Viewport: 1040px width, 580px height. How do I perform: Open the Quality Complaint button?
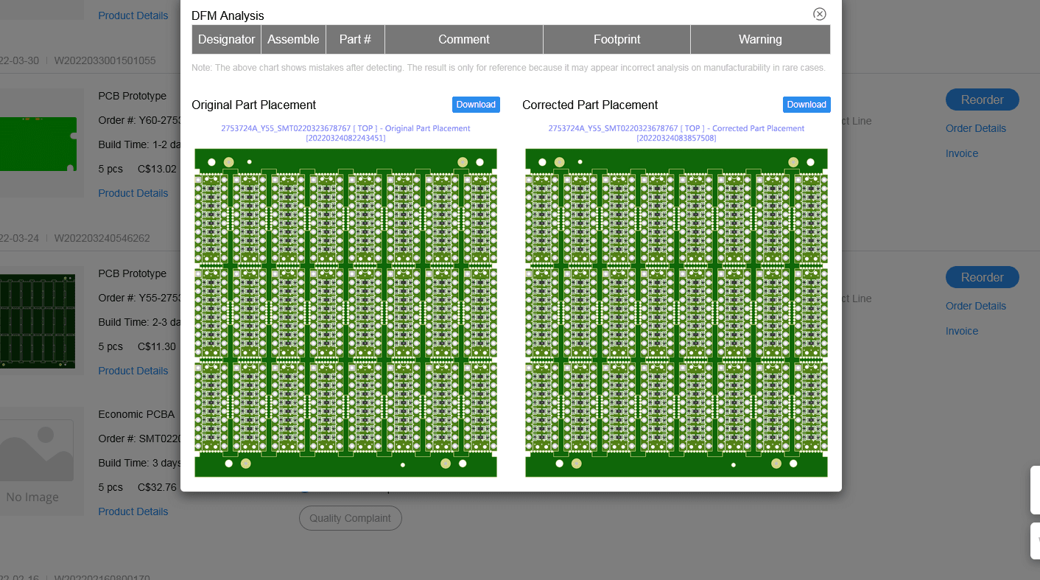tap(351, 518)
